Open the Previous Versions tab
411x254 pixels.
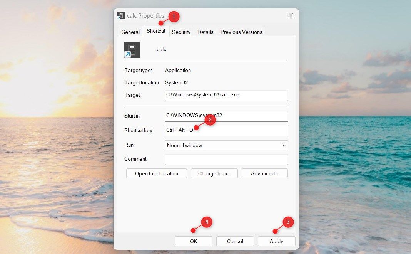click(x=241, y=32)
